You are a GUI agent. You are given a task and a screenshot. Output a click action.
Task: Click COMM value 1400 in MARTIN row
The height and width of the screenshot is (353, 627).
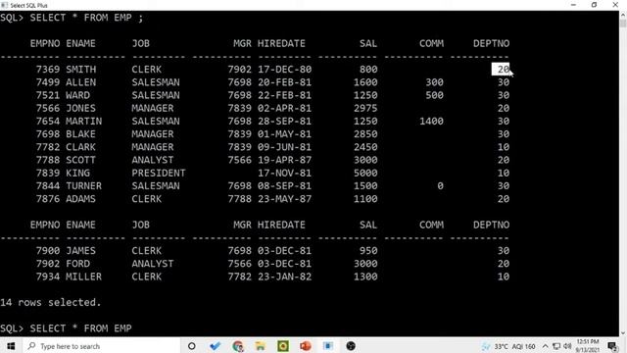click(x=431, y=122)
